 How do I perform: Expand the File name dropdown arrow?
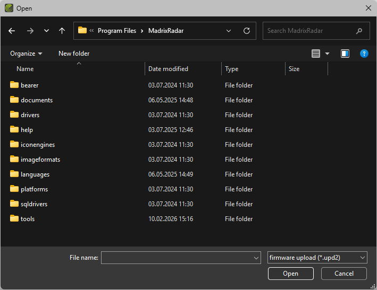point(256,258)
